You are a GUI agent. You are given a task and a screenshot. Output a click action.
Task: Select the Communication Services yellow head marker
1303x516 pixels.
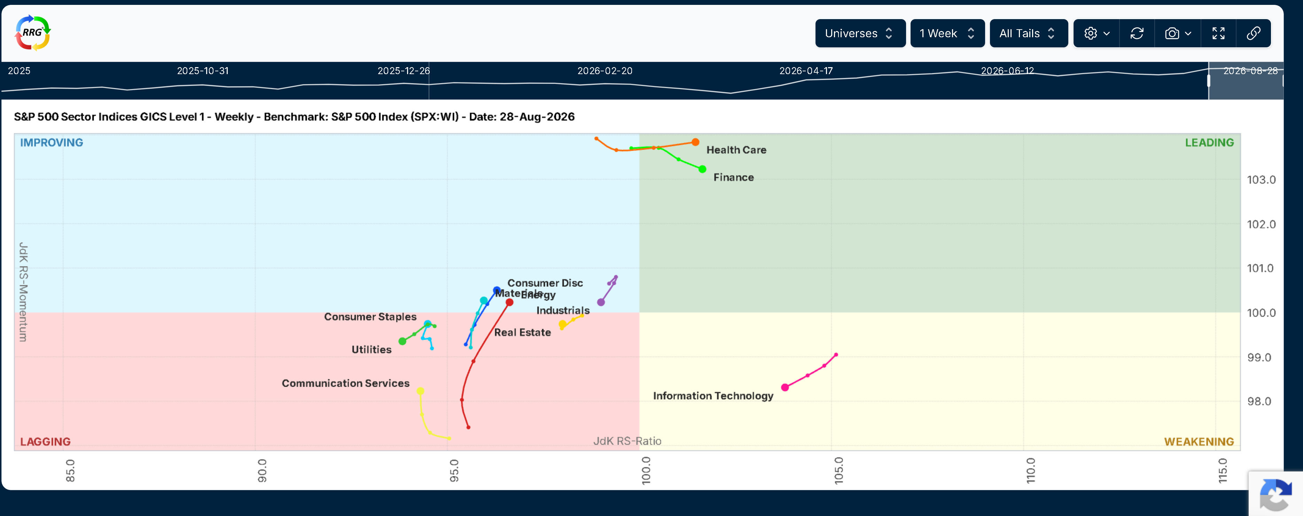[x=420, y=391]
